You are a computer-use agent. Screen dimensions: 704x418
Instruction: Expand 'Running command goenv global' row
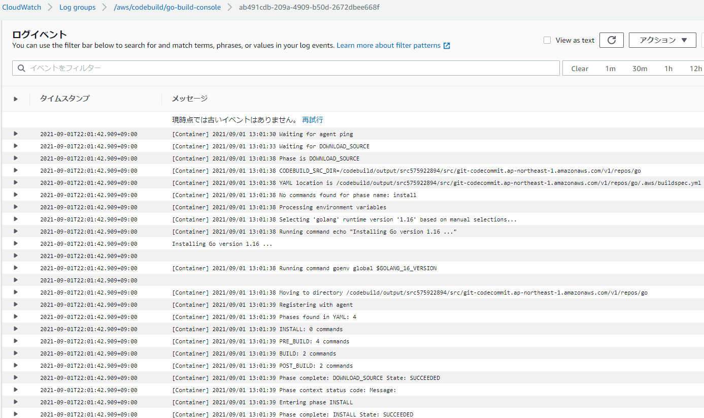(x=16, y=268)
